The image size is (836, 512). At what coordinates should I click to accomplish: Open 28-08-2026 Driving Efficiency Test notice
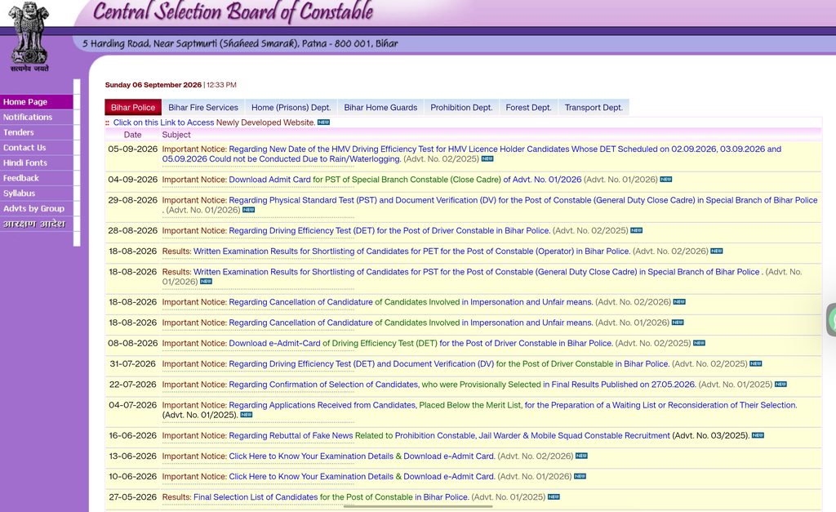(389, 231)
